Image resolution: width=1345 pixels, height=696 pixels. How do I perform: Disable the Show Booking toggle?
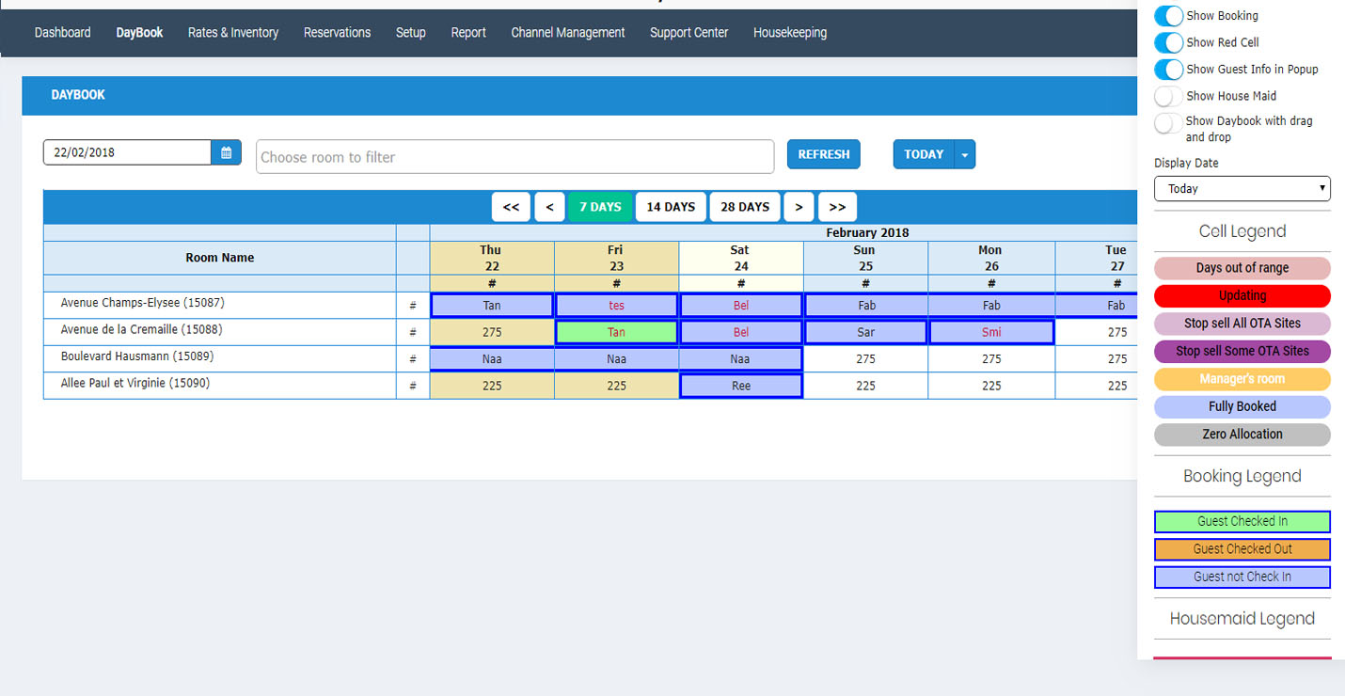[x=1168, y=16]
